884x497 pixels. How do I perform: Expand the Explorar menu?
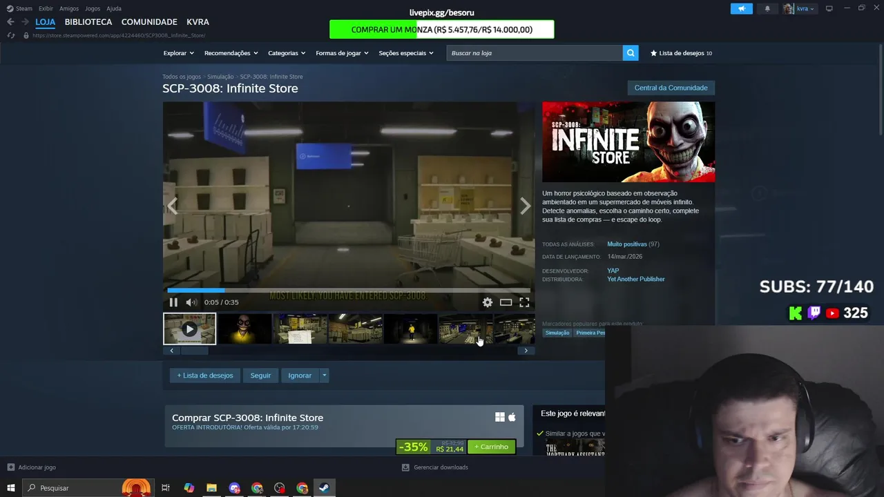178,53
